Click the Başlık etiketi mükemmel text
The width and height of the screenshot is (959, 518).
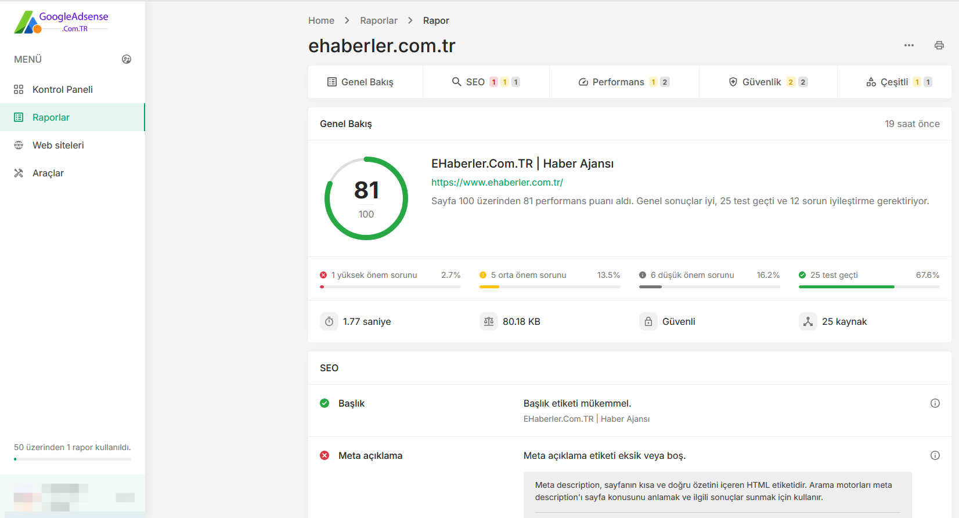pyautogui.click(x=577, y=403)
